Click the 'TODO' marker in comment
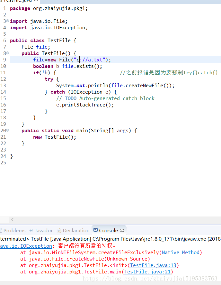The height and width of the screenshot is (285, 221). point(71,98)
